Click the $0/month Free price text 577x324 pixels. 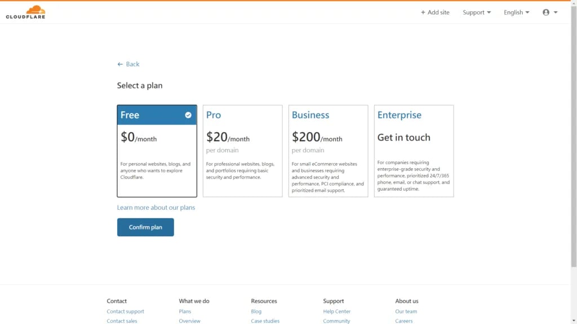(139, 137)
